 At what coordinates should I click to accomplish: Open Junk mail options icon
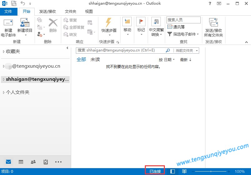click(x=41, y=34)
